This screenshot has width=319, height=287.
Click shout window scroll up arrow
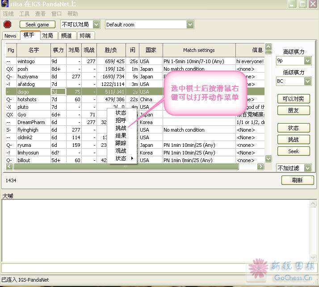(x=313, y=203)
